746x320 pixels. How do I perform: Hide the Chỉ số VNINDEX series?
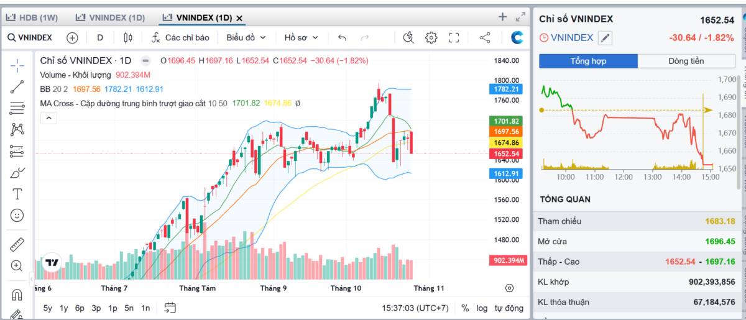tap(145, 61)
